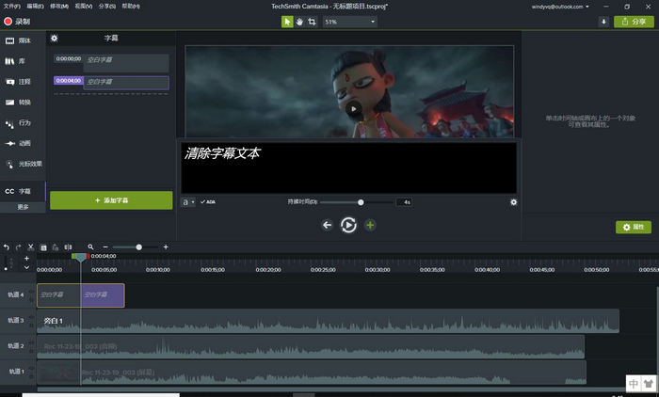The height and width of the screenshot is (397, 659).
Task: Click the 轨道 3 track header
Action: pos(16,321)
